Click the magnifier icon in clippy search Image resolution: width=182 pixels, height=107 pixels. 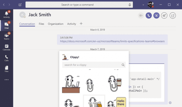click(x=123, y=65)
